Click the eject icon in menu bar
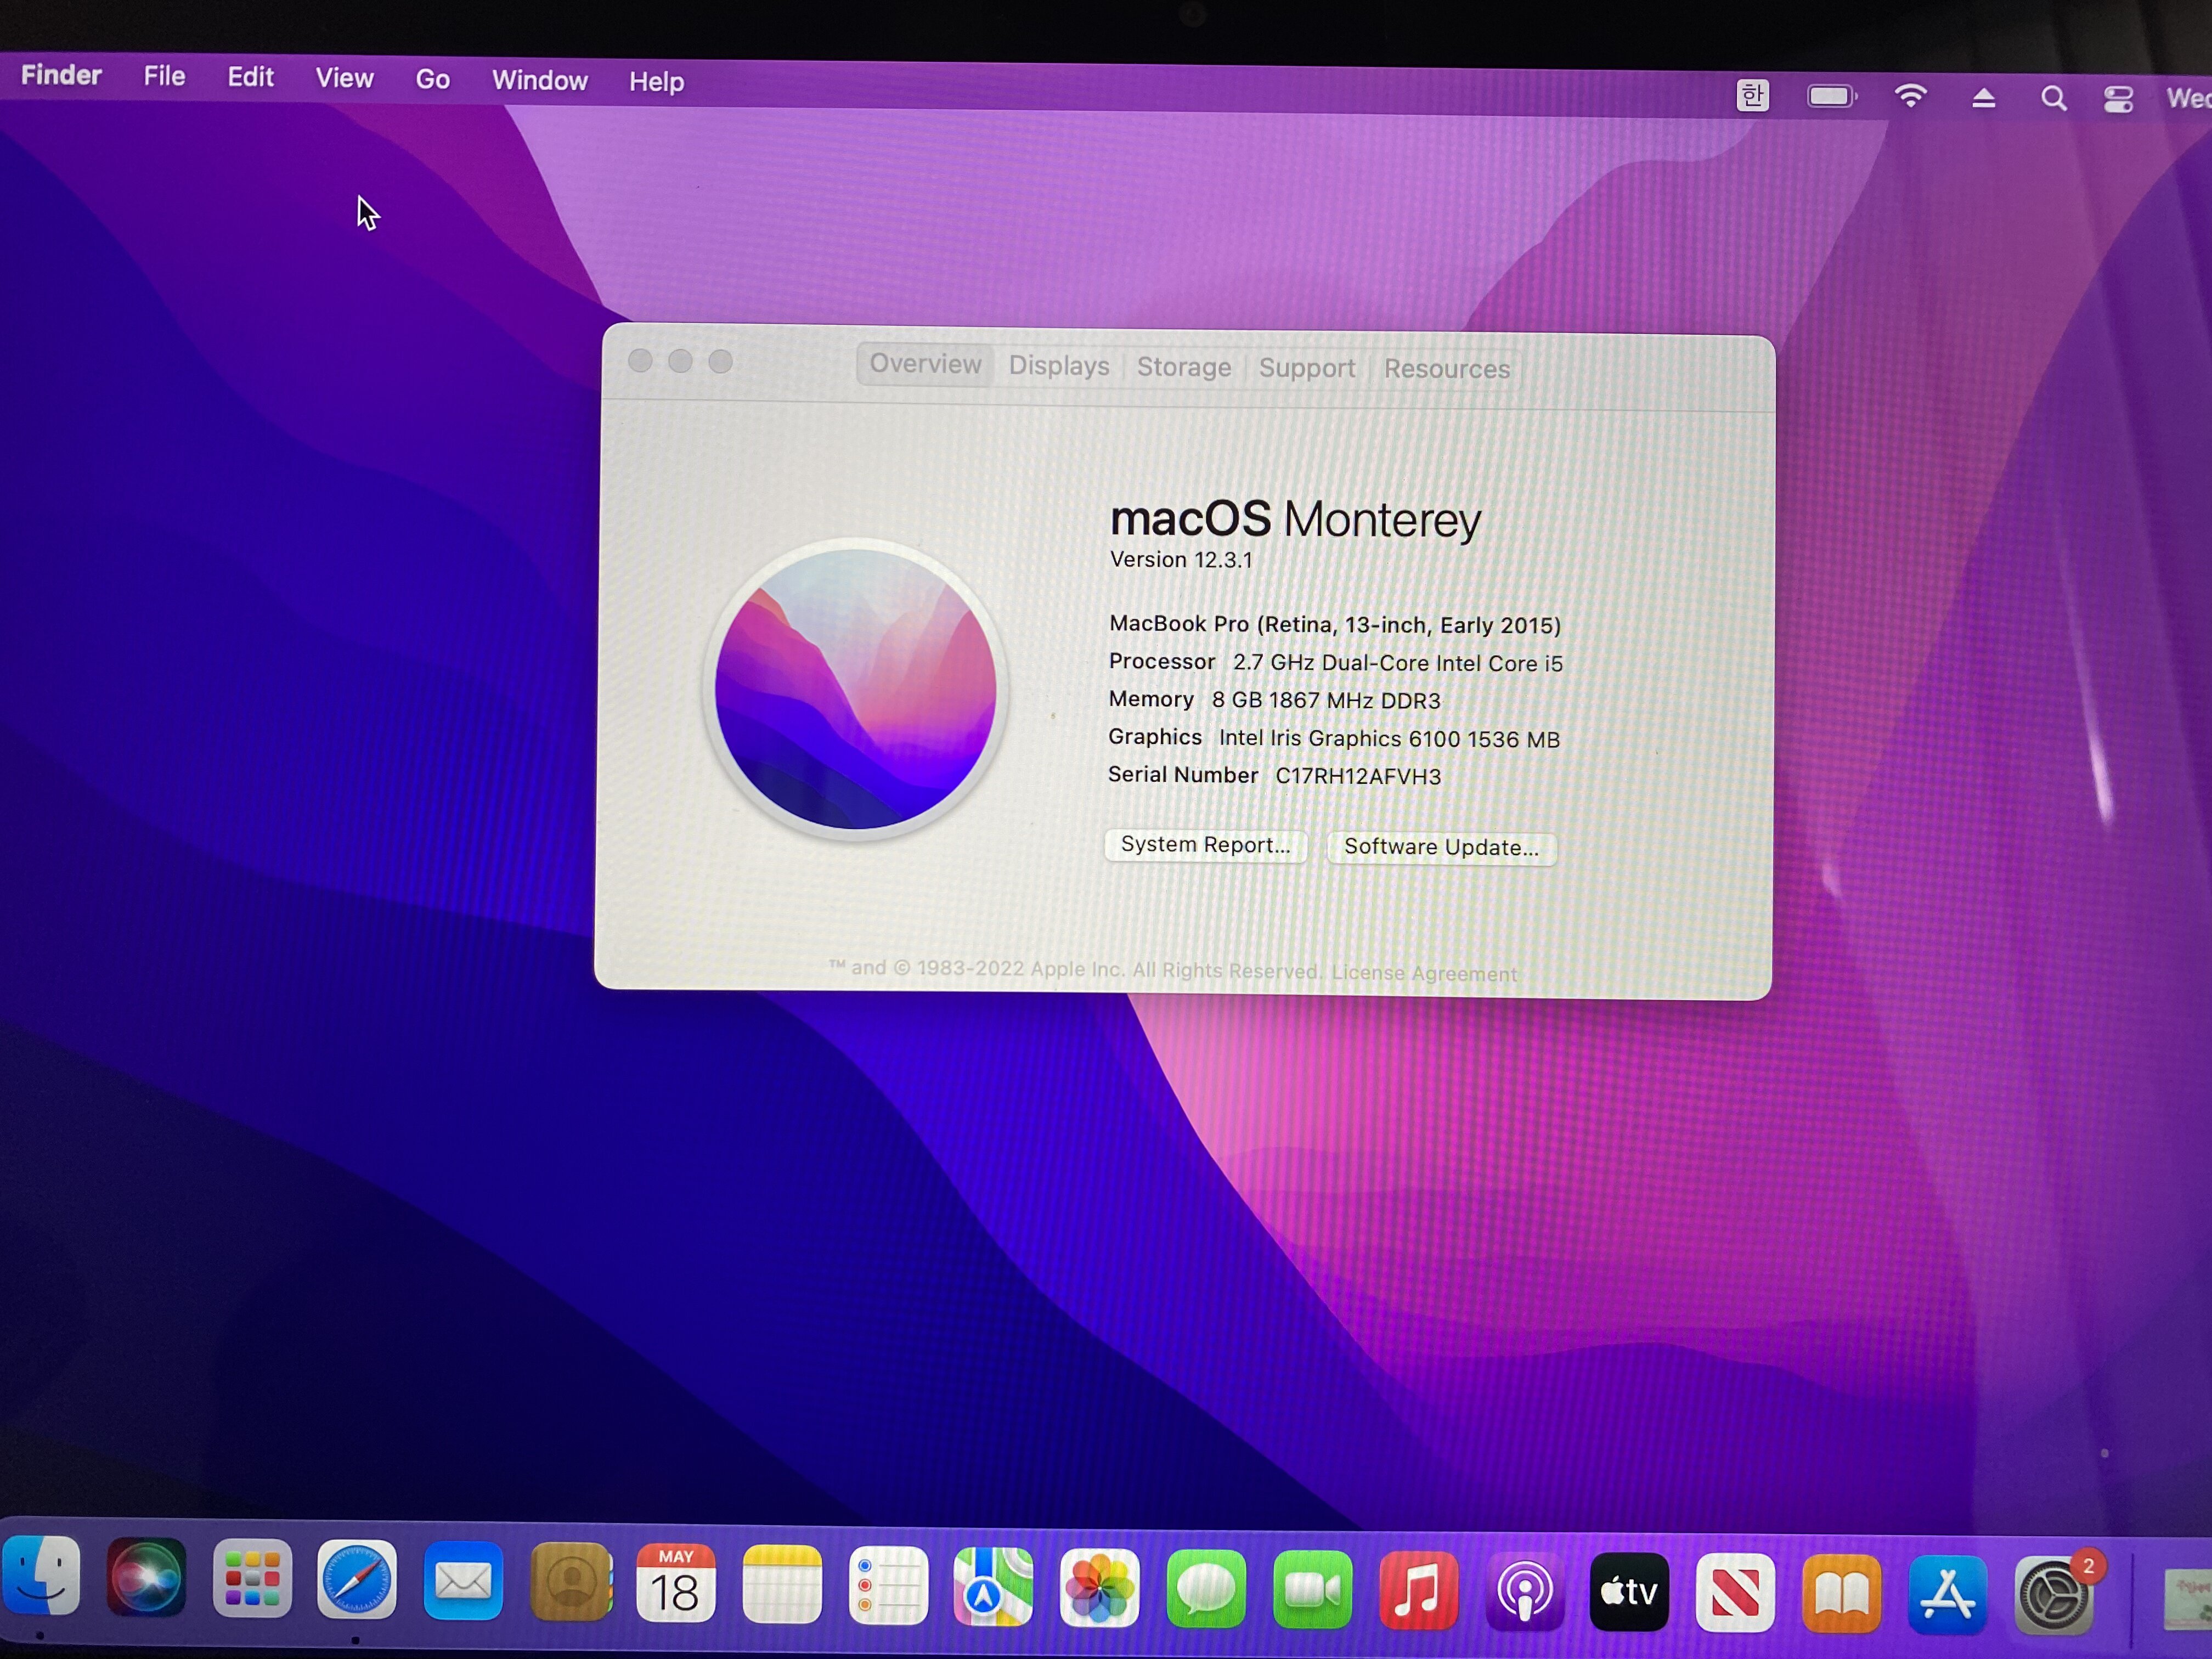 tap(1984, 98)
